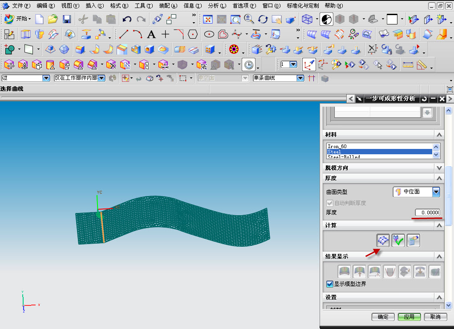The width and height of the screenshot is (454, 329).
Task: Open the 插入 menu
Action: (95, 6)
